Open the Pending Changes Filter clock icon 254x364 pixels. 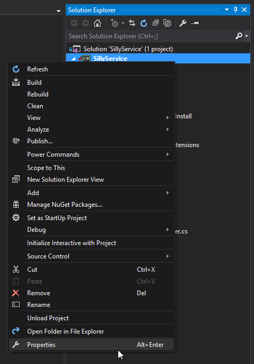[x=114, y=23]
